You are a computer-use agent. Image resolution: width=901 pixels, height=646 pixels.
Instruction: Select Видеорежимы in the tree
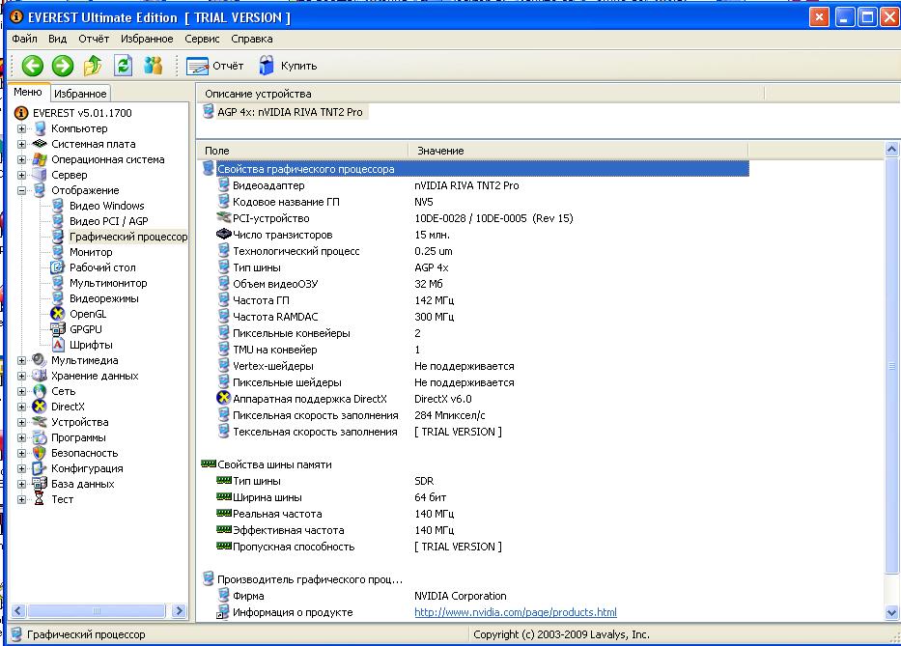(x=104, y=299)
